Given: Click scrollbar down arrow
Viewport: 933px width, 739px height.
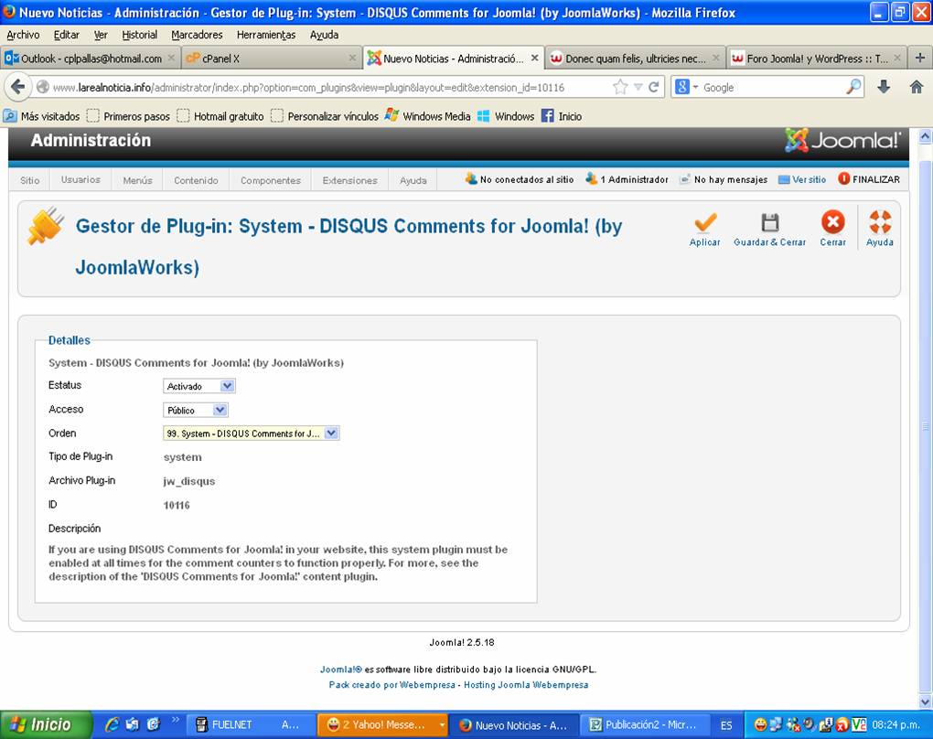Looking at the screenshot, I should coord(926,702).
